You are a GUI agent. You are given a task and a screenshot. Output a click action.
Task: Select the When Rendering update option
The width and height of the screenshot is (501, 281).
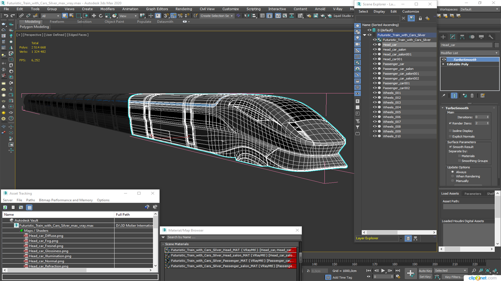453,176
